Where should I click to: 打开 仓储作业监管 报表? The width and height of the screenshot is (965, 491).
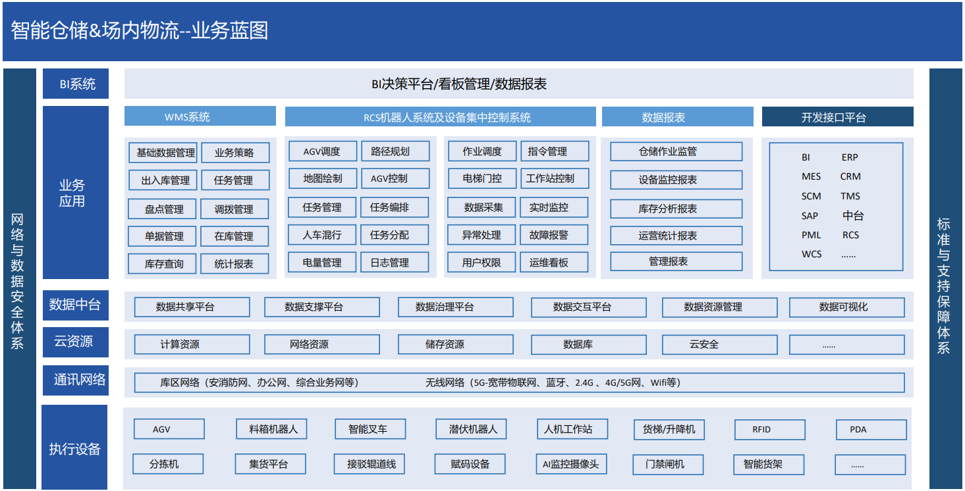coord(676,151)
